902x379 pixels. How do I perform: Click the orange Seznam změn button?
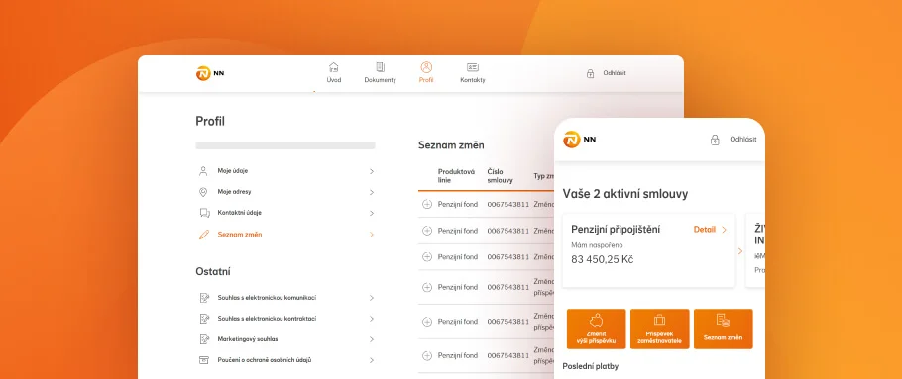[x=724, y=329]
